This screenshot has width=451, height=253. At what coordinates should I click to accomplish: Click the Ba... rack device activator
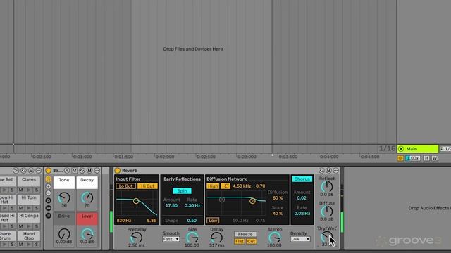click(x=49, y=170)
